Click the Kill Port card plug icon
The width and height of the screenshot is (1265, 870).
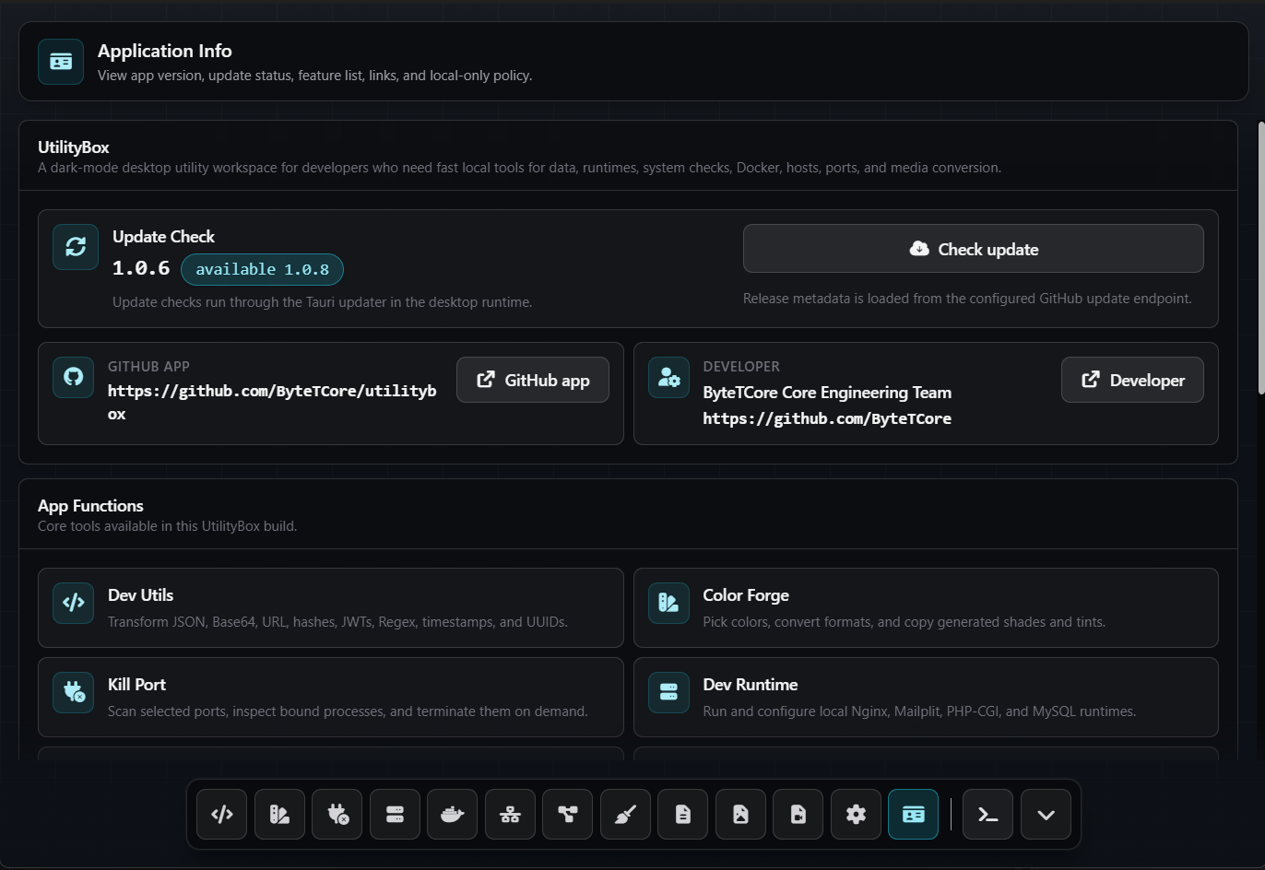73,692
